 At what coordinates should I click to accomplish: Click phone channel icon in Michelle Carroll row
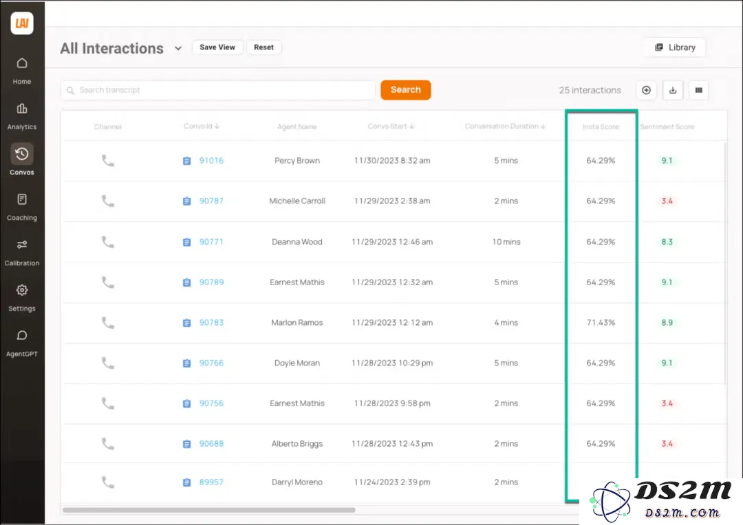[x=108, y=201]
